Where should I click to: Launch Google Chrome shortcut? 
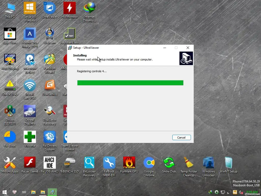tap(149, 167)
